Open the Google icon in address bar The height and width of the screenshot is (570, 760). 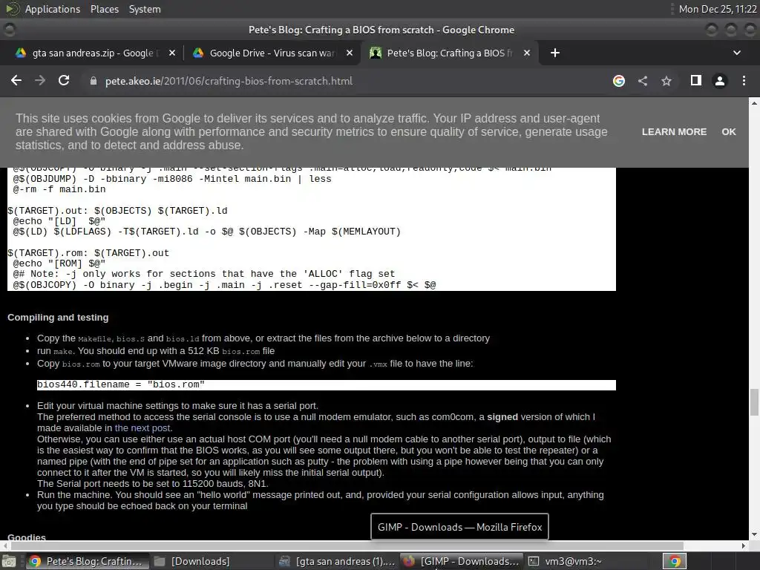[619, 81]
